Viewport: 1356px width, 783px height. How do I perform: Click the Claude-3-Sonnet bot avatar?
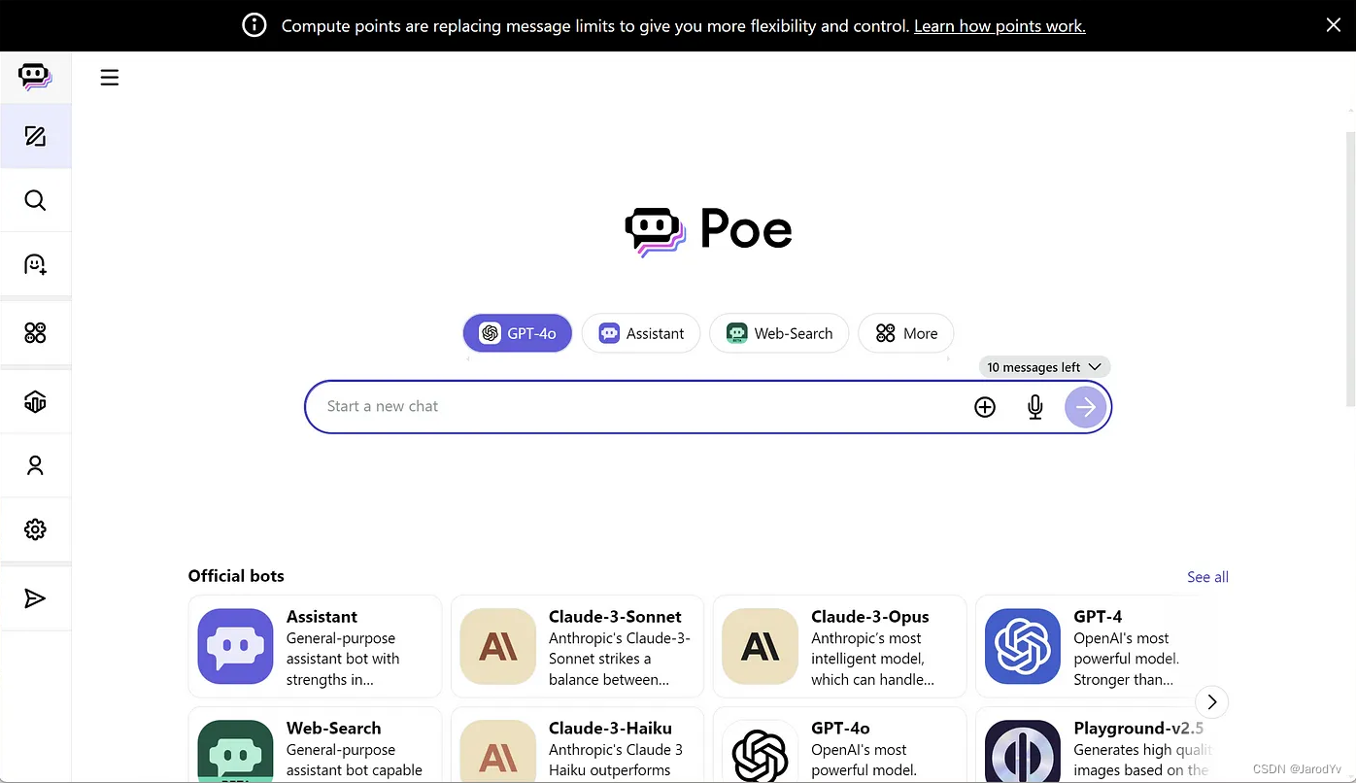point(498,646)
